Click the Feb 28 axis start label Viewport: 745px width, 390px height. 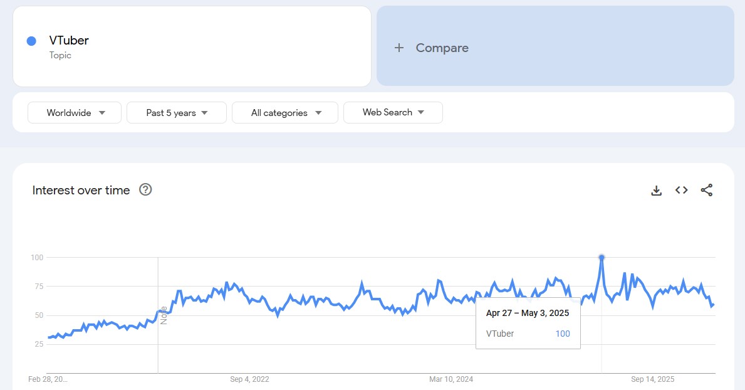(48, 379)
